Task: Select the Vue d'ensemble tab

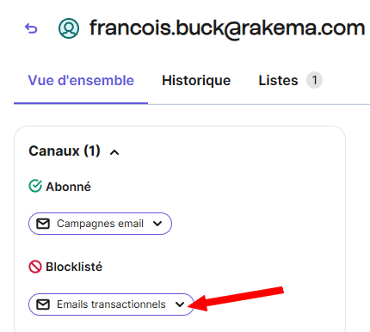Action: coord(81,80)
